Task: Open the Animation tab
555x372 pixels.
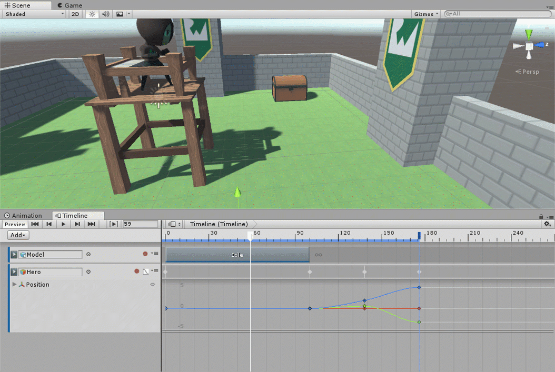Action: pos(23,216)
